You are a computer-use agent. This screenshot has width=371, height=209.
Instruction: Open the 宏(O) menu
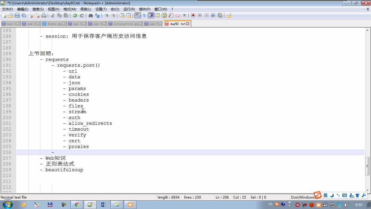[x=115, y=9]
